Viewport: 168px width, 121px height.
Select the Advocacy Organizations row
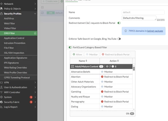[x=101, y=87]
